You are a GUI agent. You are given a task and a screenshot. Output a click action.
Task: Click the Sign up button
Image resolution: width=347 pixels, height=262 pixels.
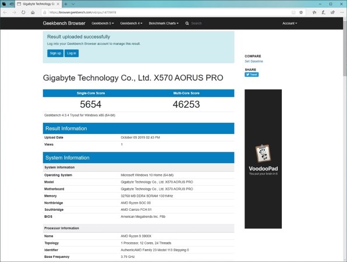tap(55, 54)
